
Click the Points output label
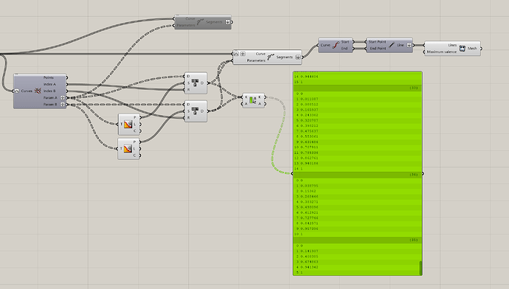tap(49, 77)
